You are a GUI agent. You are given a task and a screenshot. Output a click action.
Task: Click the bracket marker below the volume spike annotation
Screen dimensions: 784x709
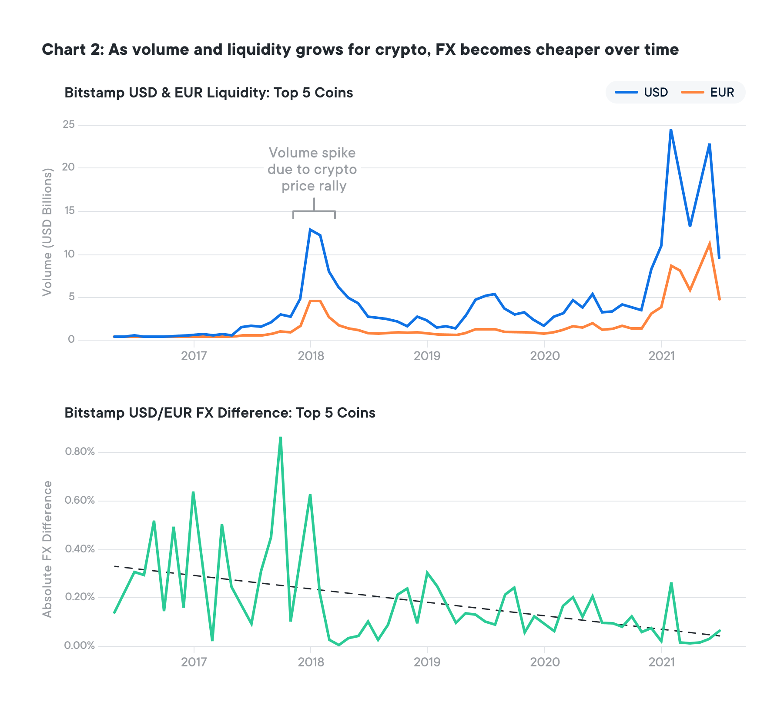pyautogui.click(x=314, y=211)
